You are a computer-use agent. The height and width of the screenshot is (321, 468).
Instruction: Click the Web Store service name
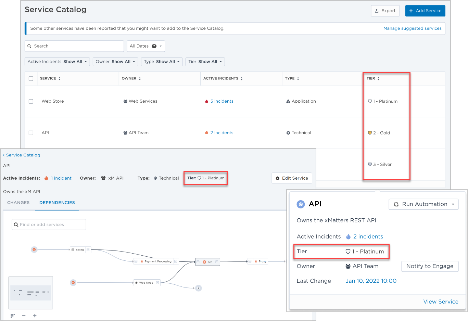tap(53, 101)
